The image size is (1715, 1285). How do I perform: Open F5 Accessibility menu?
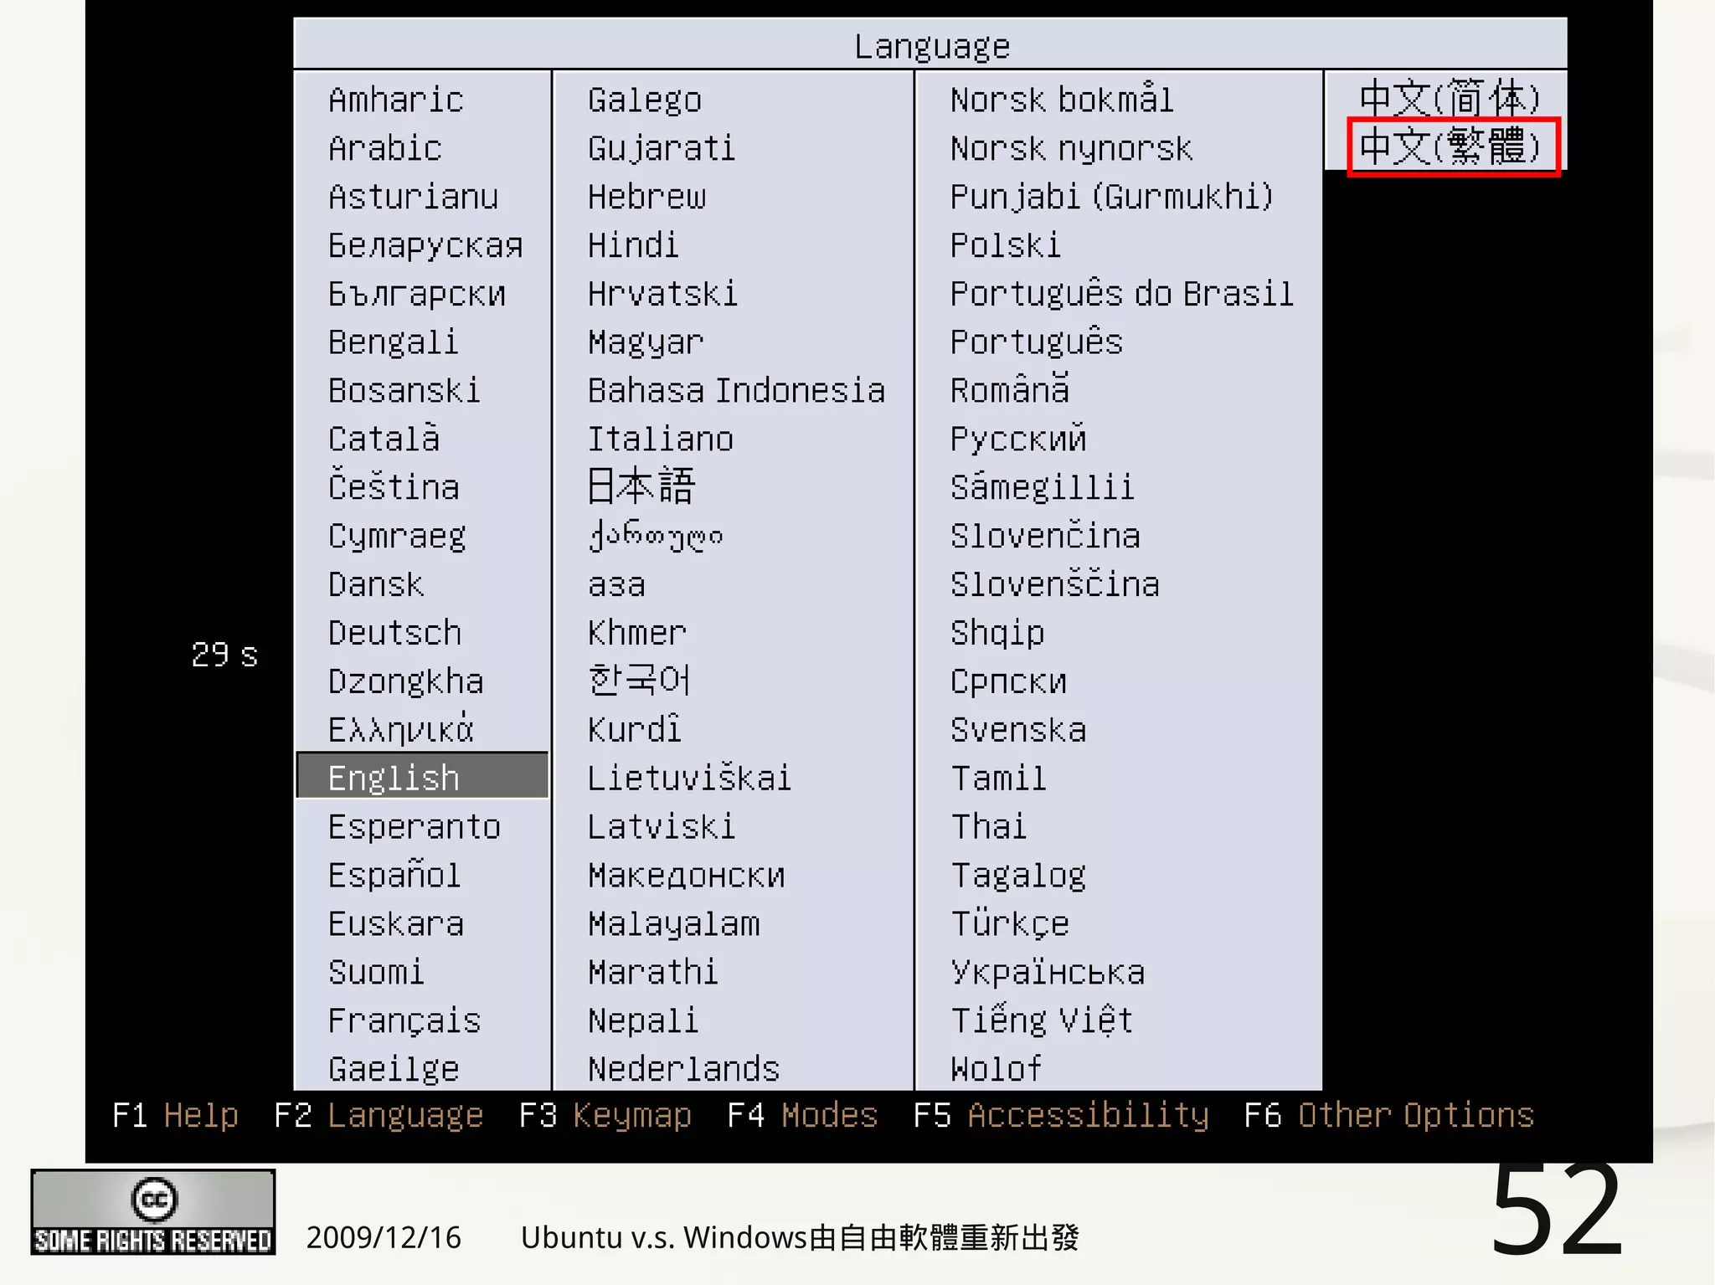(x=1061, y=1116)
